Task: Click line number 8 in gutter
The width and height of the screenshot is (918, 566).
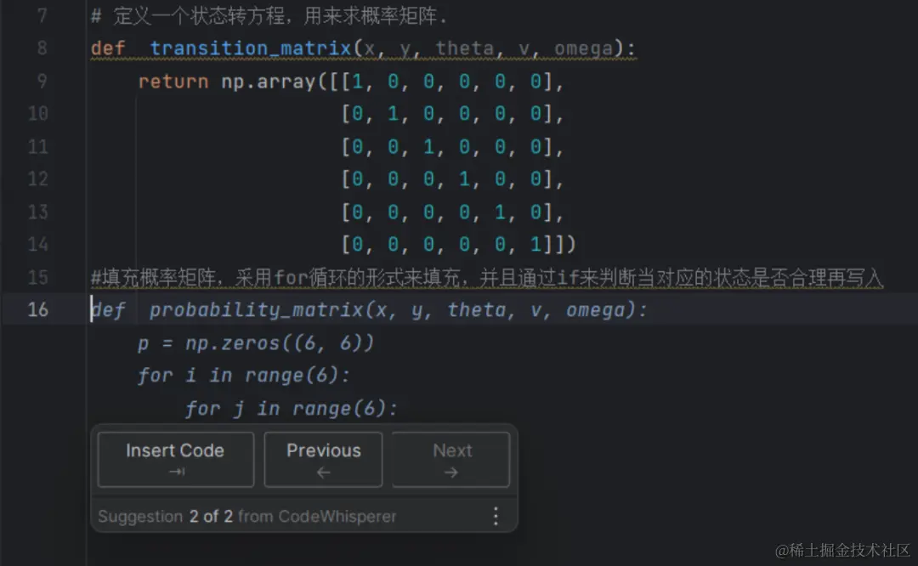Action: (x=42, y=48)
